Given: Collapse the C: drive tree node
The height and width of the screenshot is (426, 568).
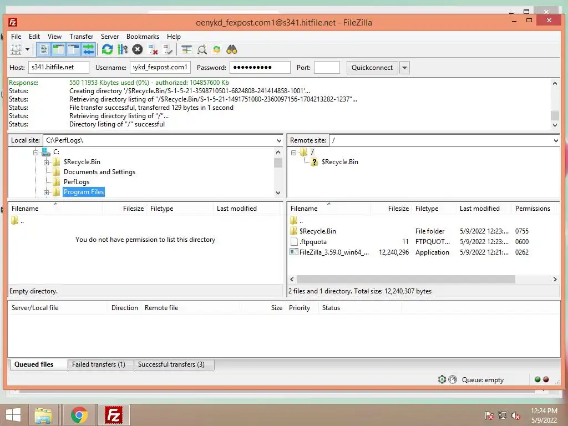Looking at the screenshot, I should (x=35, y=153).
